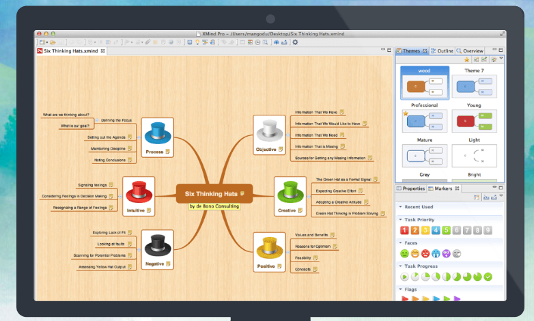Collapse the Recent Used section
The height and width of the screenshot is (321, 534).
click(x=399, y=206)
